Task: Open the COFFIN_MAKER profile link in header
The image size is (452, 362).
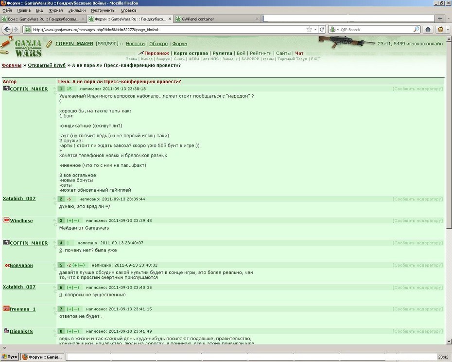Action: (x=74, y=44)
